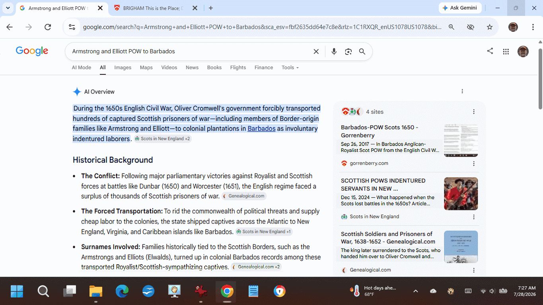543x305 pixels.
Task: Go back to the previous page
Action: pos(10,27)
